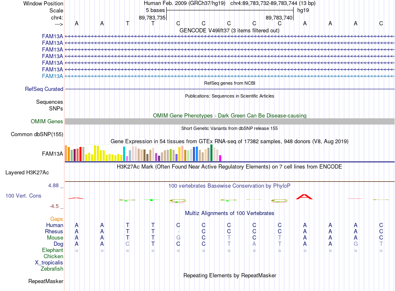Click the strand direction arrow in base row

(59, 24)
